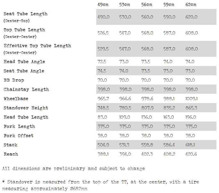Select the Wheelbase row label

[16, 99]
